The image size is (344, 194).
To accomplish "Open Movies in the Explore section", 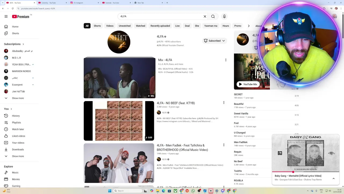I will [x=16, y=179].
